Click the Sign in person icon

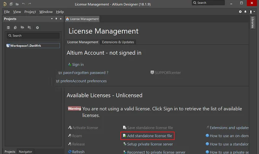click(x=70, y=64)
